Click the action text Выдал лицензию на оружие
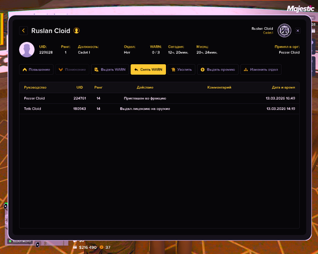 point(145,109)
